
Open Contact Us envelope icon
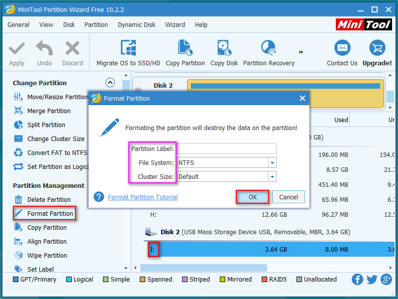tap(342, 48)
